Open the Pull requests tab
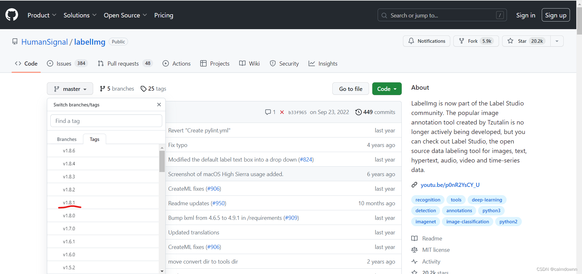This screenshot has width=582, height=274. 125,63
